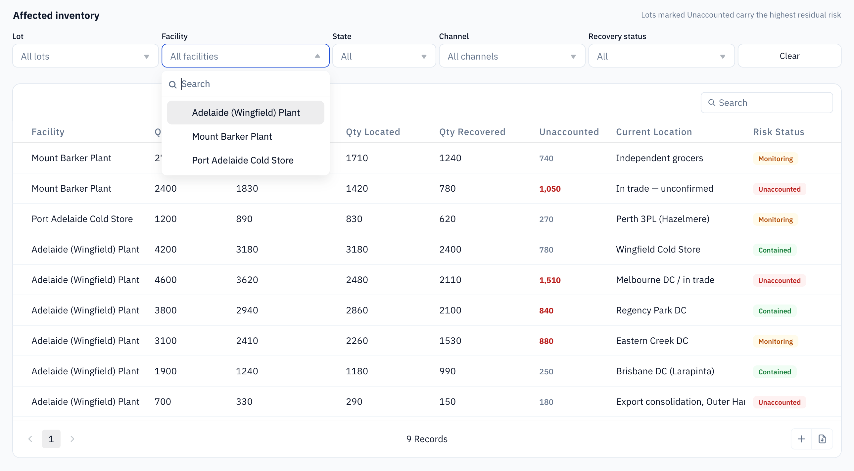Click the magnifier icon in table search

click(x=711, y=103)
